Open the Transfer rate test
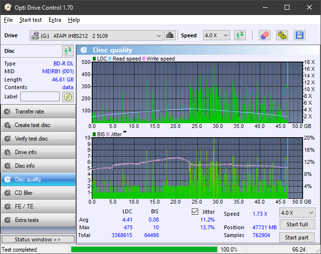The width and height of the screenshot is (321, 254). 38,111
